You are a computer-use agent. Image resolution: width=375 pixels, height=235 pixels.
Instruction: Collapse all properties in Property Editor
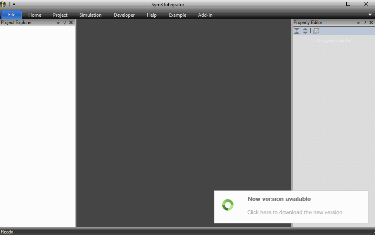pyautogui.click(x=297, y=31)
